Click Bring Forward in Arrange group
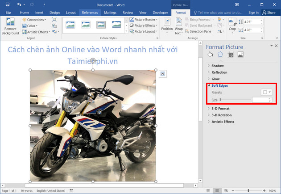 pyautogui.click(x=198, y=19)
